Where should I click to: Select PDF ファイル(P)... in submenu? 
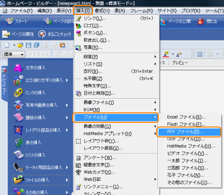pos(189,132)
